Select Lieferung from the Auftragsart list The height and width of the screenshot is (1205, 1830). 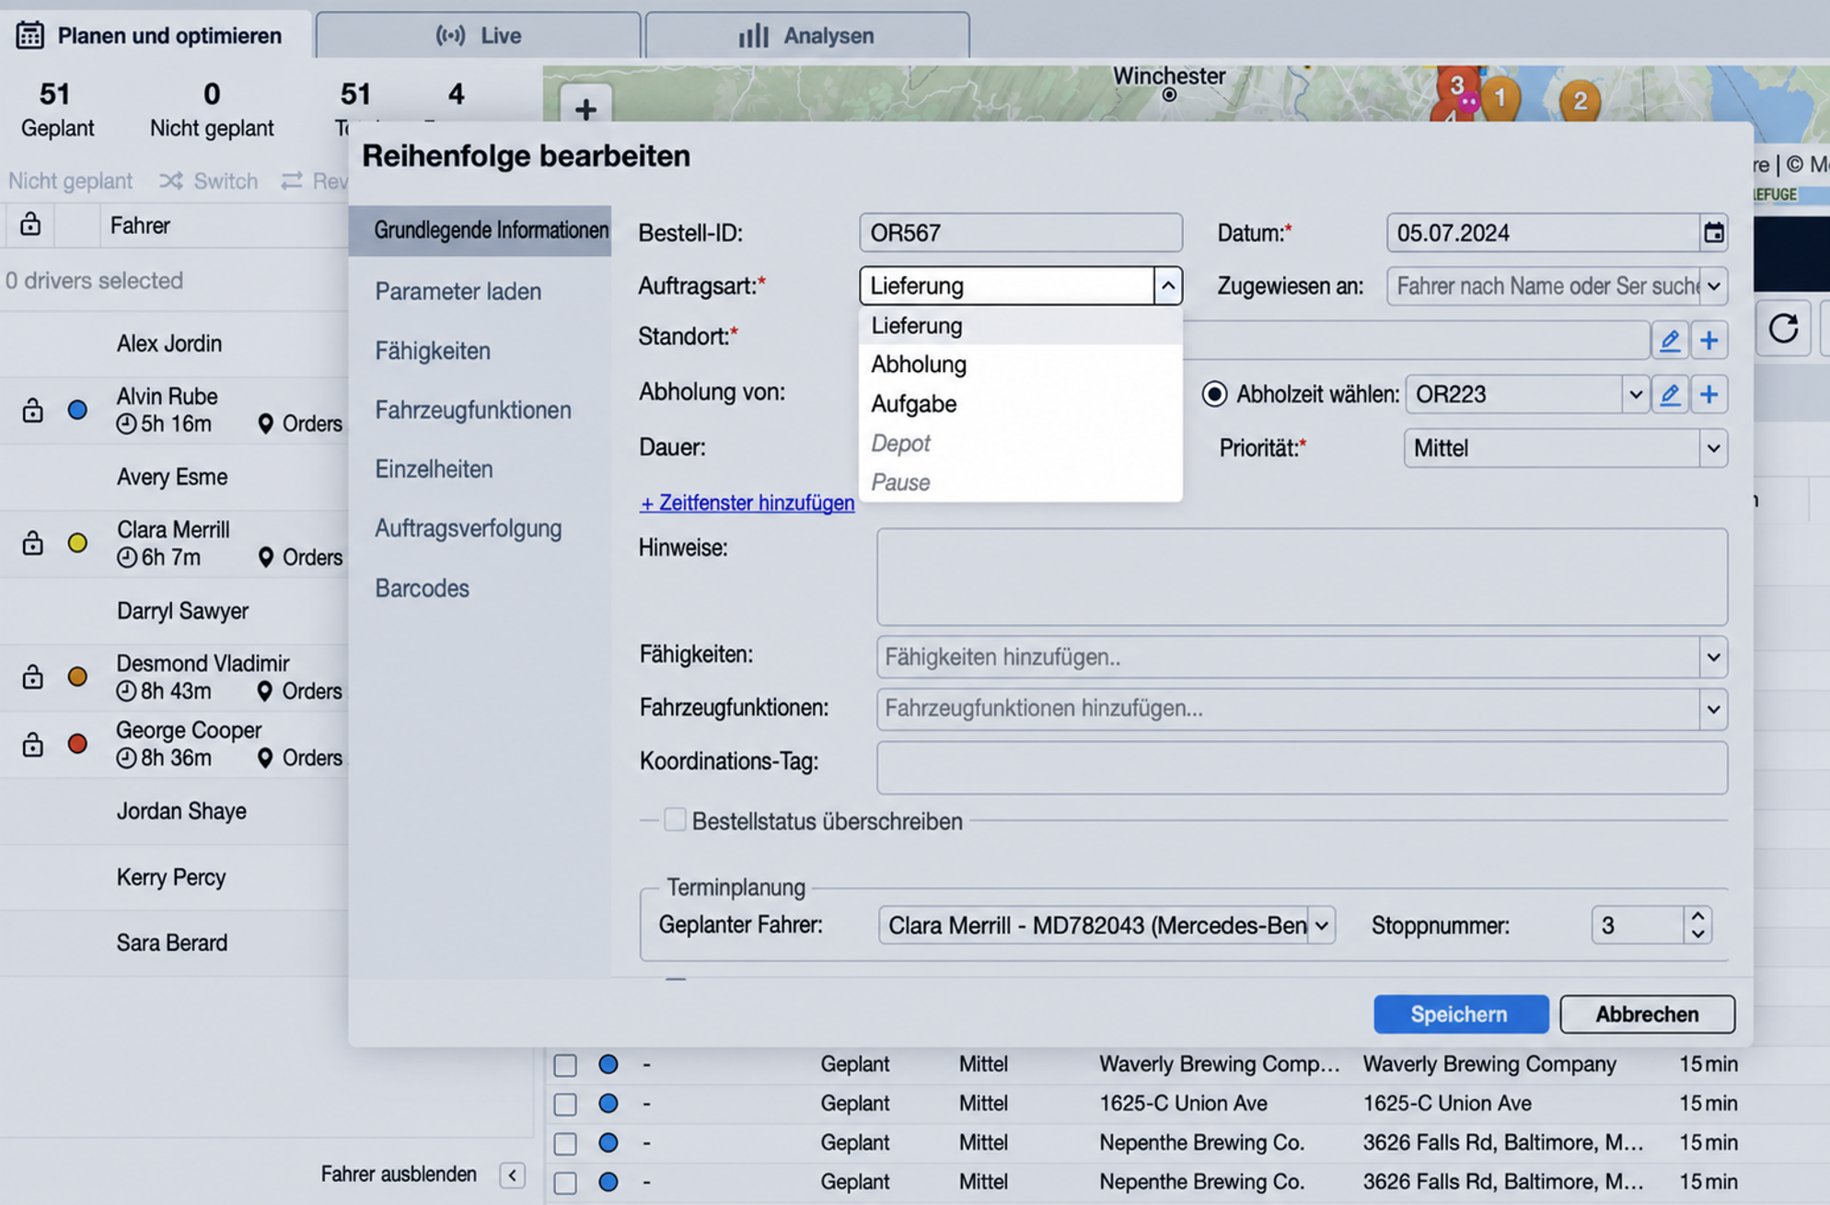(1020, 326)
